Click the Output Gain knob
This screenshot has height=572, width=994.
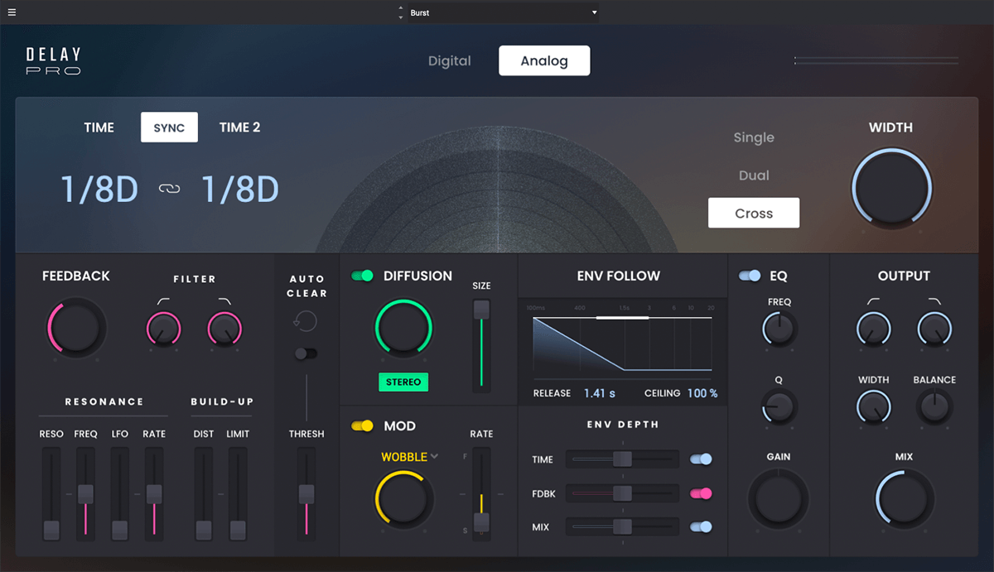point(778,497)
